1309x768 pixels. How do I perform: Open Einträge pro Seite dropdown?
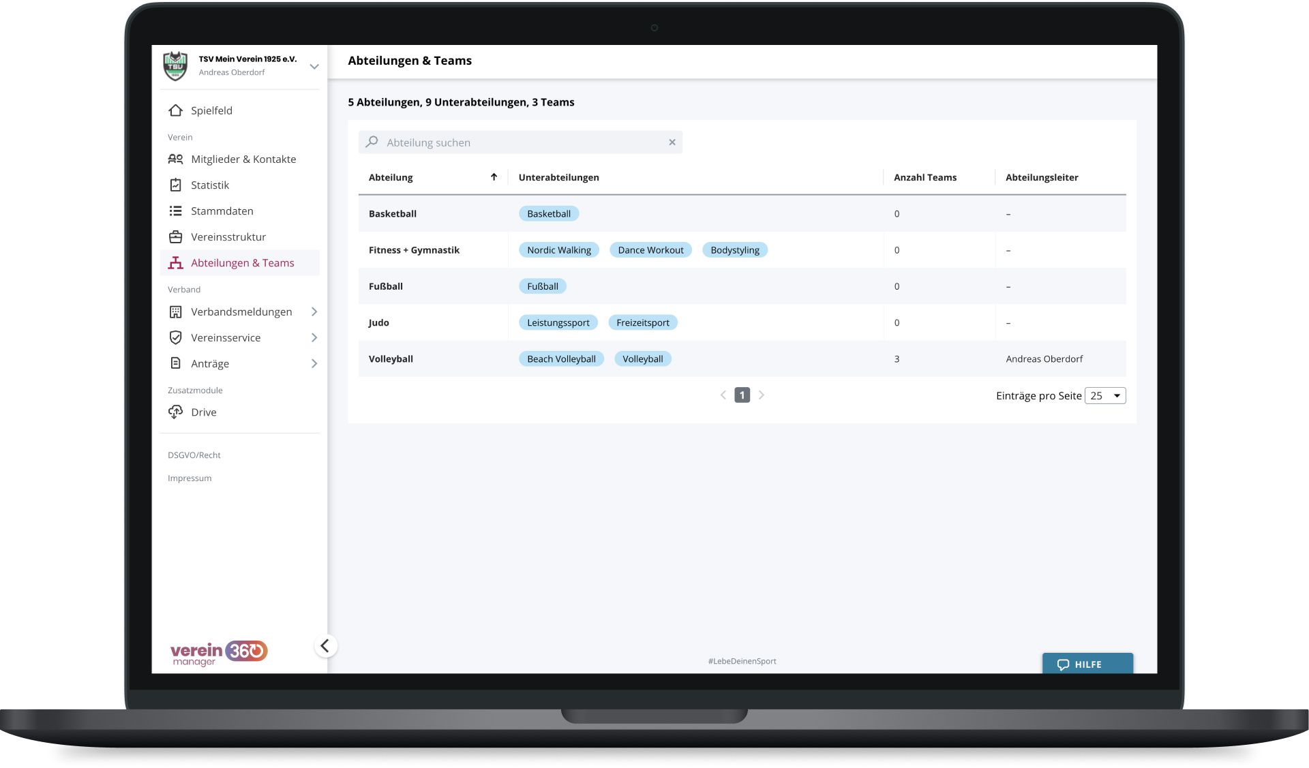pos(1104,395)
